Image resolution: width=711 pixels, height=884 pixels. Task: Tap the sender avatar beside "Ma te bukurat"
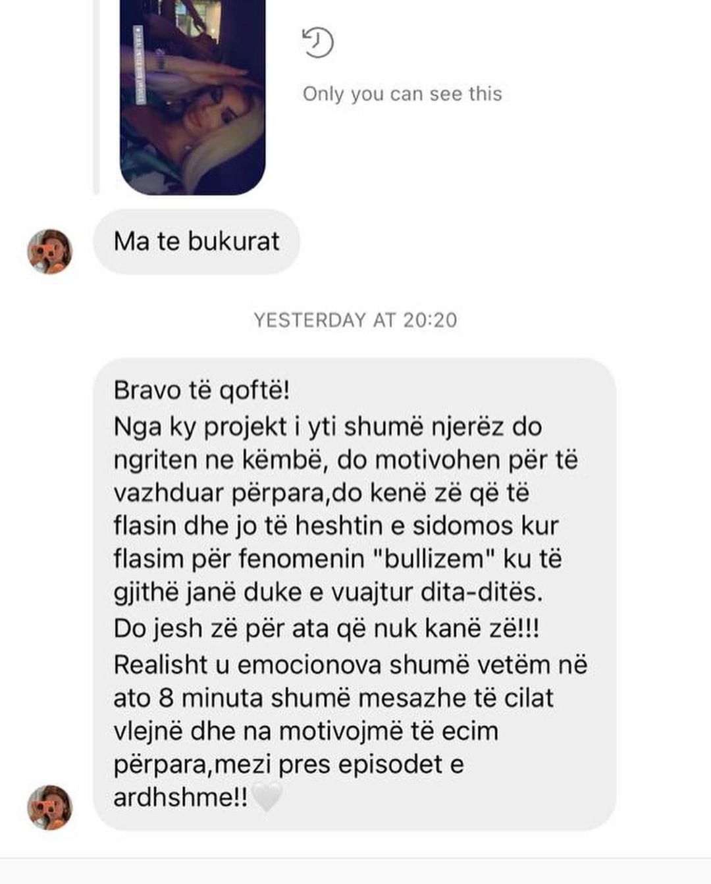49,251
